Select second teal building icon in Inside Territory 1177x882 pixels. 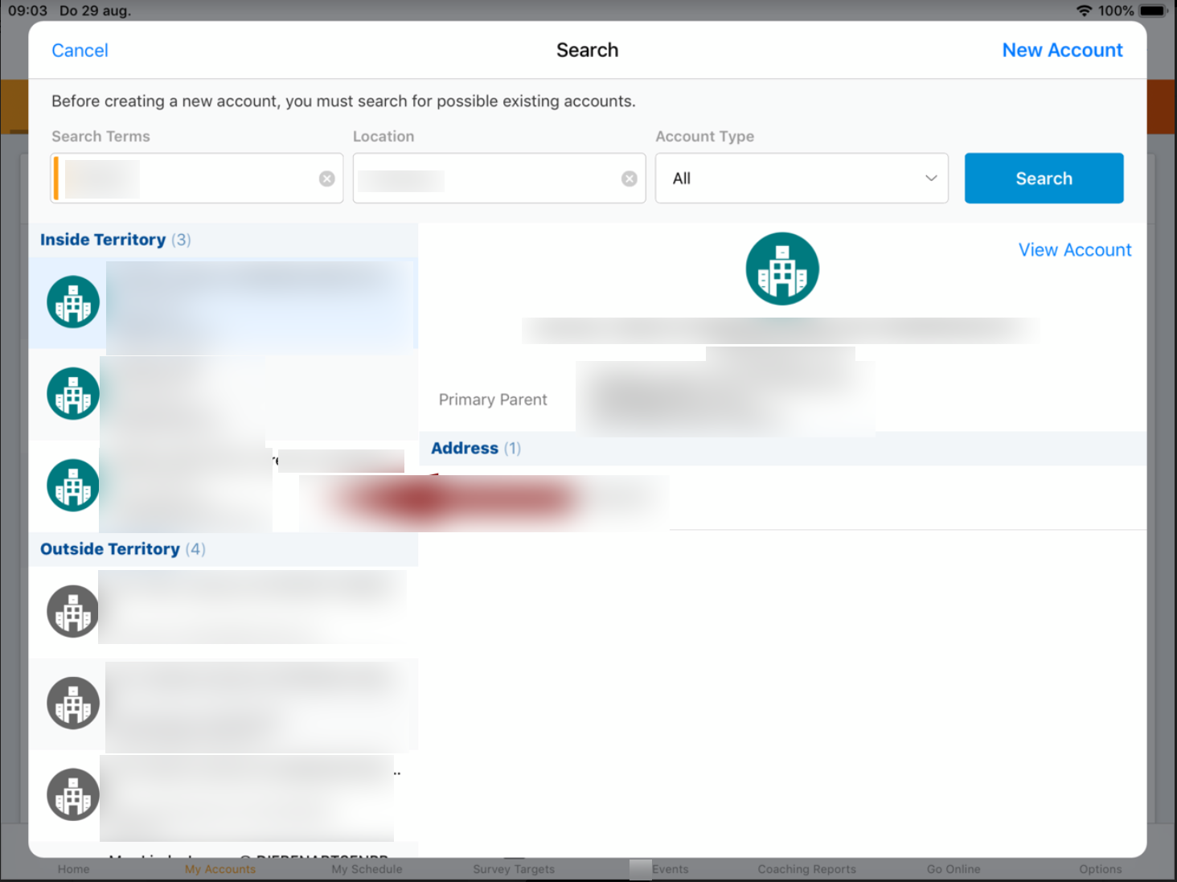pos(73,394)
